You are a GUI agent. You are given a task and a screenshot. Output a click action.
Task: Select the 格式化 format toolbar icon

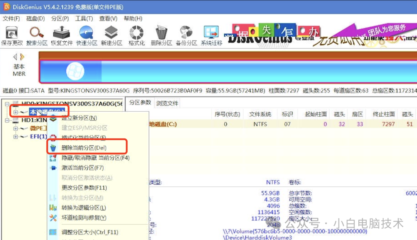point(136,35)
